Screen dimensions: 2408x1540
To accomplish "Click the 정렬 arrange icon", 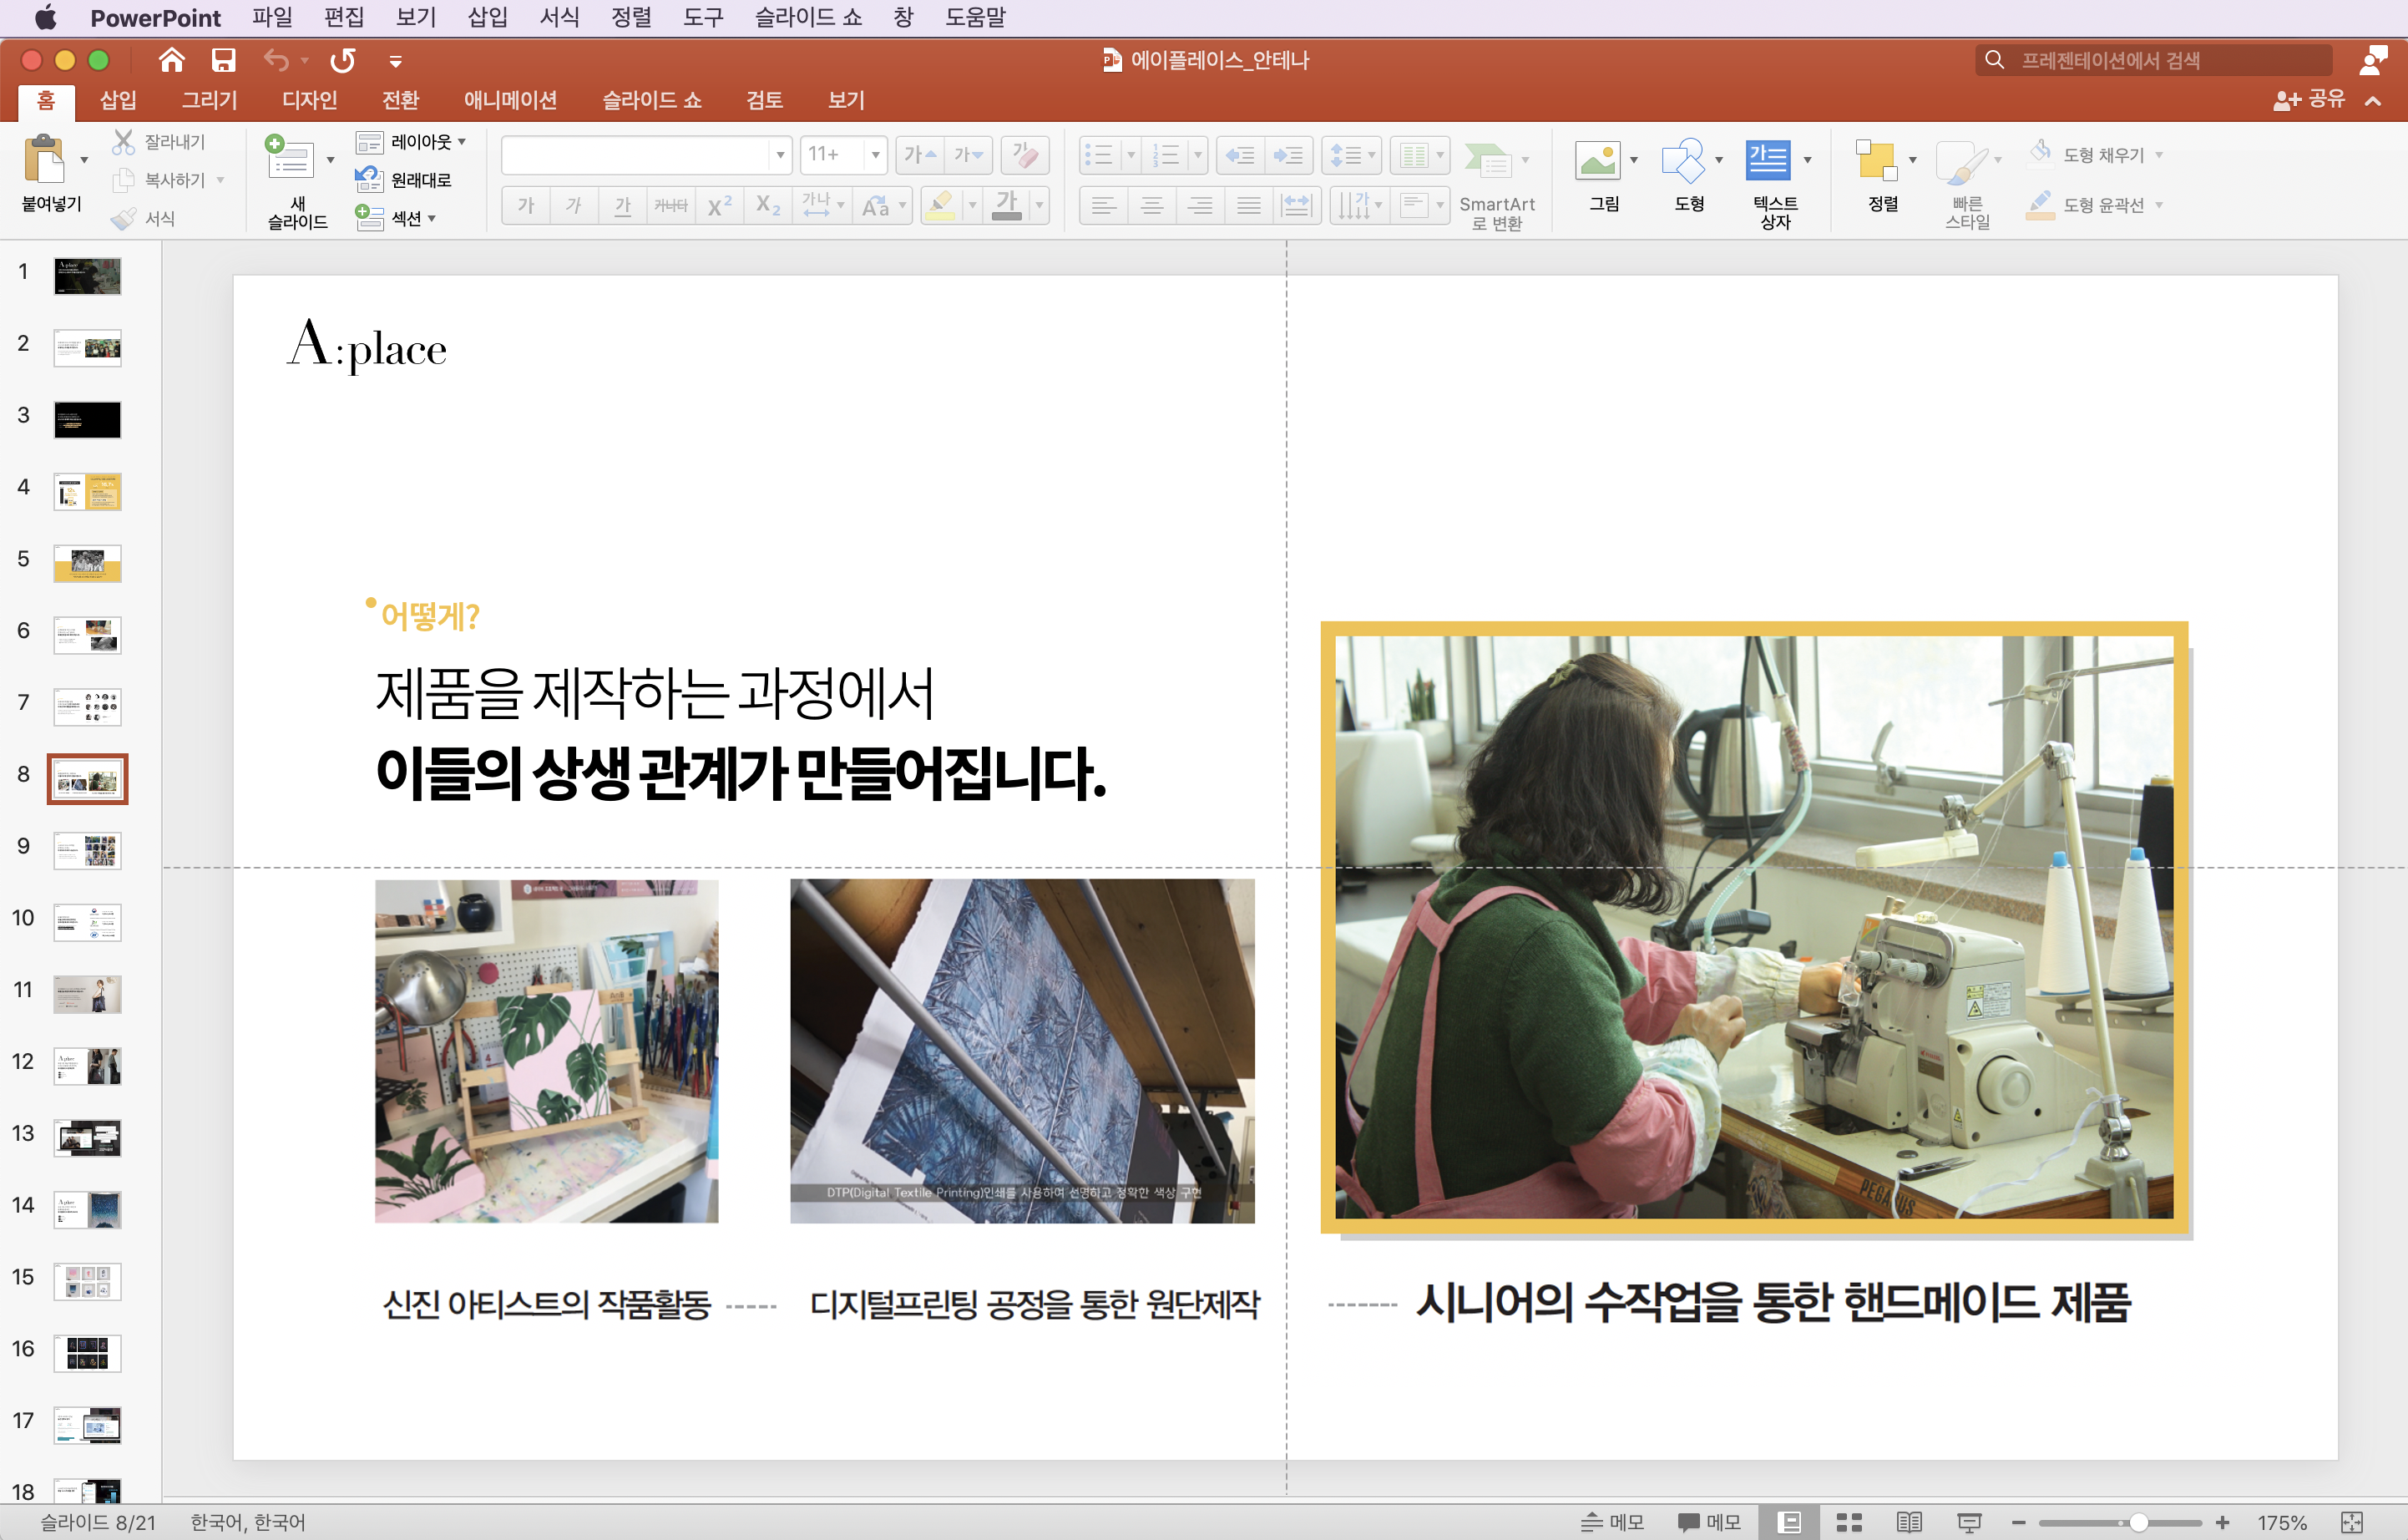I will [1876, 160].
